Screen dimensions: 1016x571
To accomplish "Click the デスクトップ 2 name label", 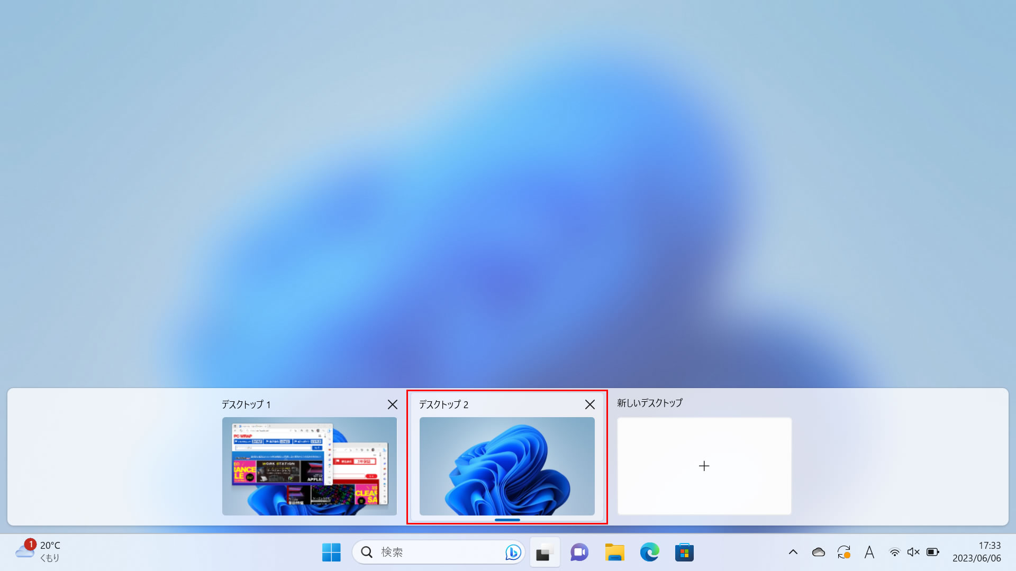I will [443, 404].
